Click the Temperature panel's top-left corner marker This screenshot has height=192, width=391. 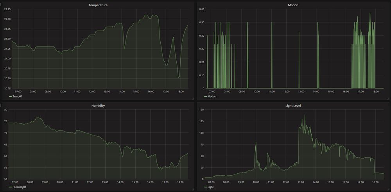point(1,2)
